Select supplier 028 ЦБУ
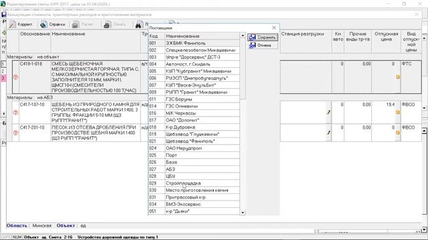Viewport: 428px width, 240px height. coord(194,176)
